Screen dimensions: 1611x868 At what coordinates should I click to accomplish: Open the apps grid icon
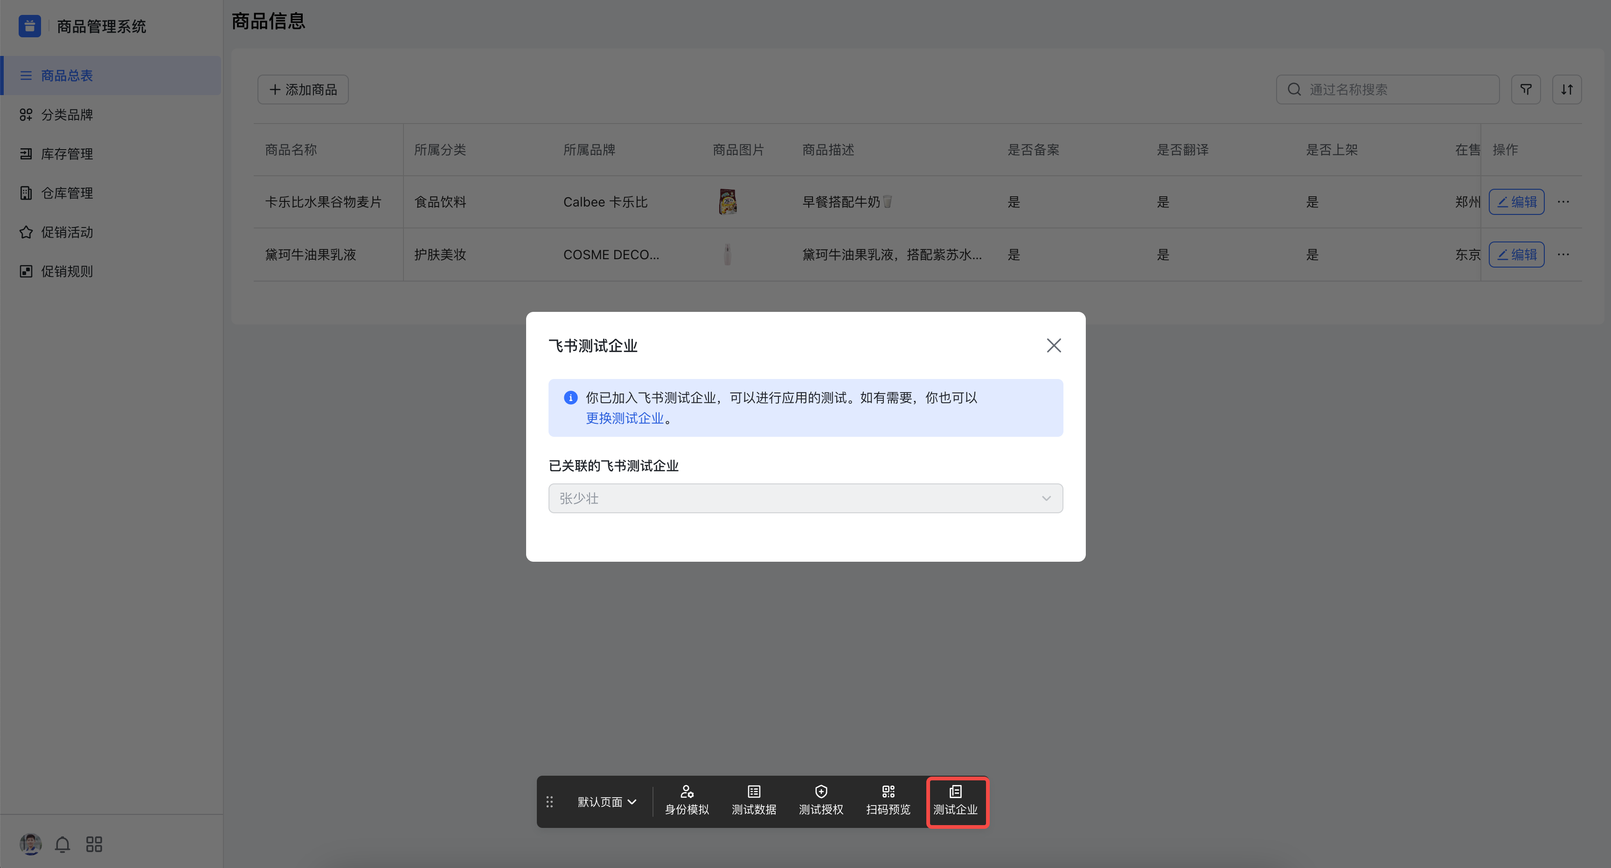click(x=94, y=844)
